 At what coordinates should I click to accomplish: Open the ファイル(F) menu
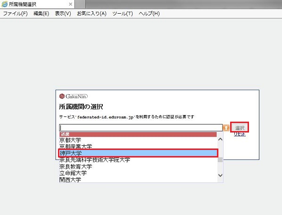(x=15, y=14)
